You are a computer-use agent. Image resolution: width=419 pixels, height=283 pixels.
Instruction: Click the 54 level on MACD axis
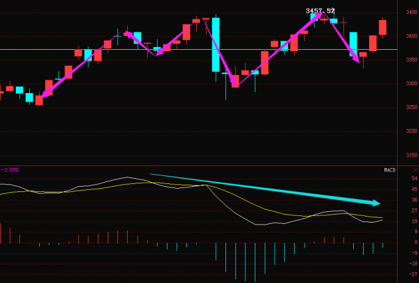tap(414, 179)
